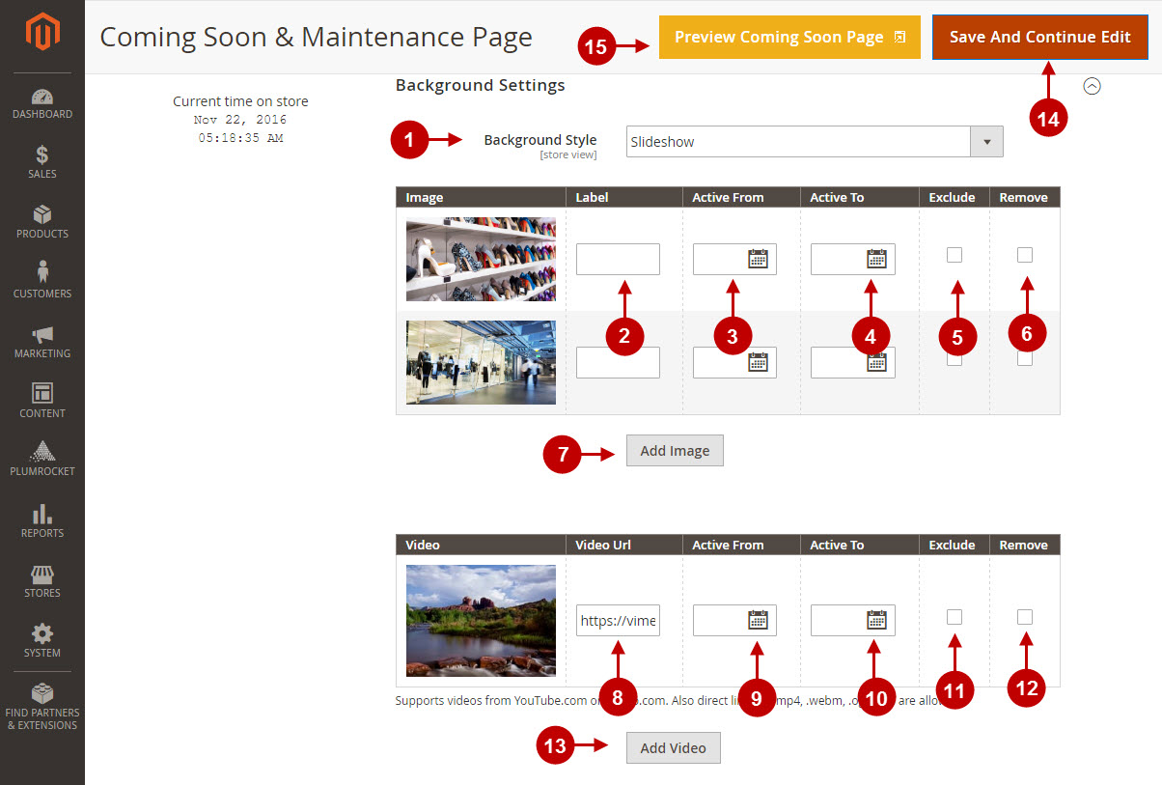The image size is (1162, 785).
Task: Click the Background Style field label
Action: click(x=540, y=140)
